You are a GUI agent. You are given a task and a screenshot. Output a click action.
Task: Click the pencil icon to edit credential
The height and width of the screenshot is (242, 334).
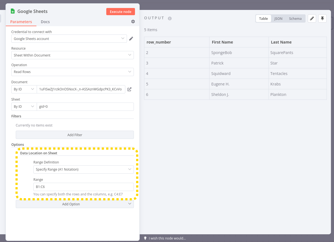point(131,39)
